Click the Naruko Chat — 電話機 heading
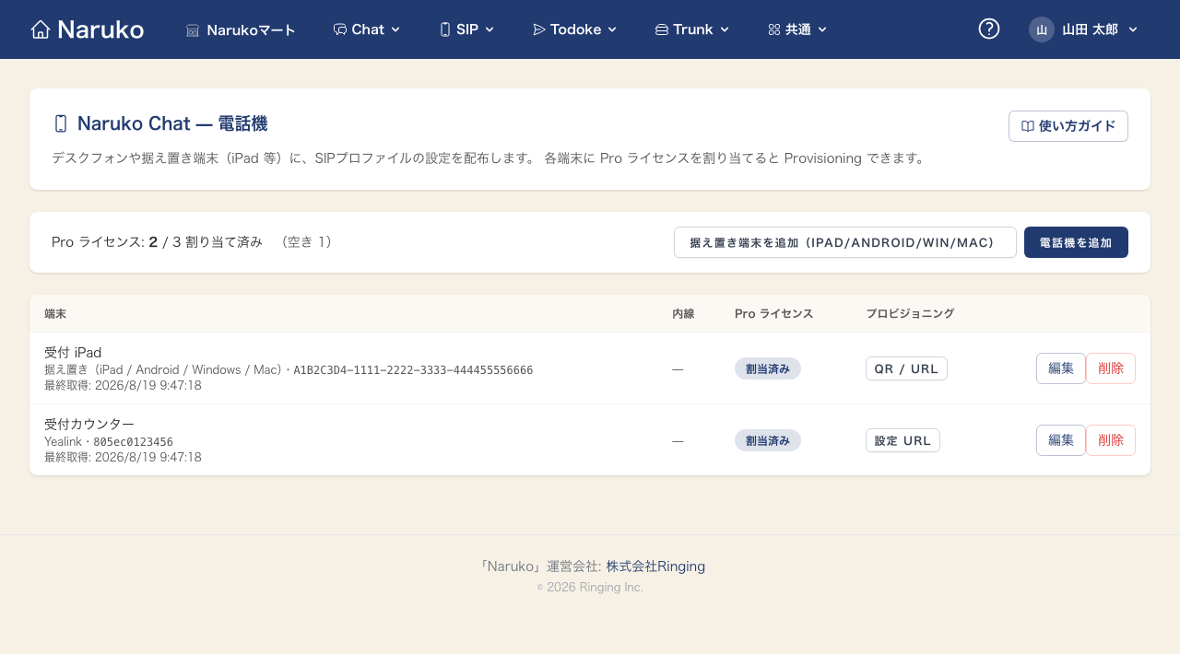The width and height of the screenshot is (1180, 654). (172, 123)
